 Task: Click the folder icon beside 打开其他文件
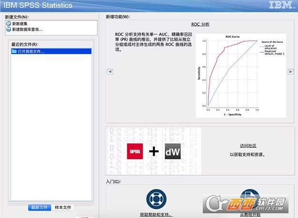coord(14,51)
